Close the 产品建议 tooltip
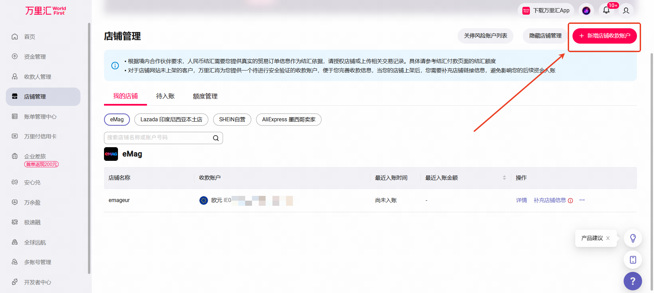The image size is (654, 293). [608, 238]
